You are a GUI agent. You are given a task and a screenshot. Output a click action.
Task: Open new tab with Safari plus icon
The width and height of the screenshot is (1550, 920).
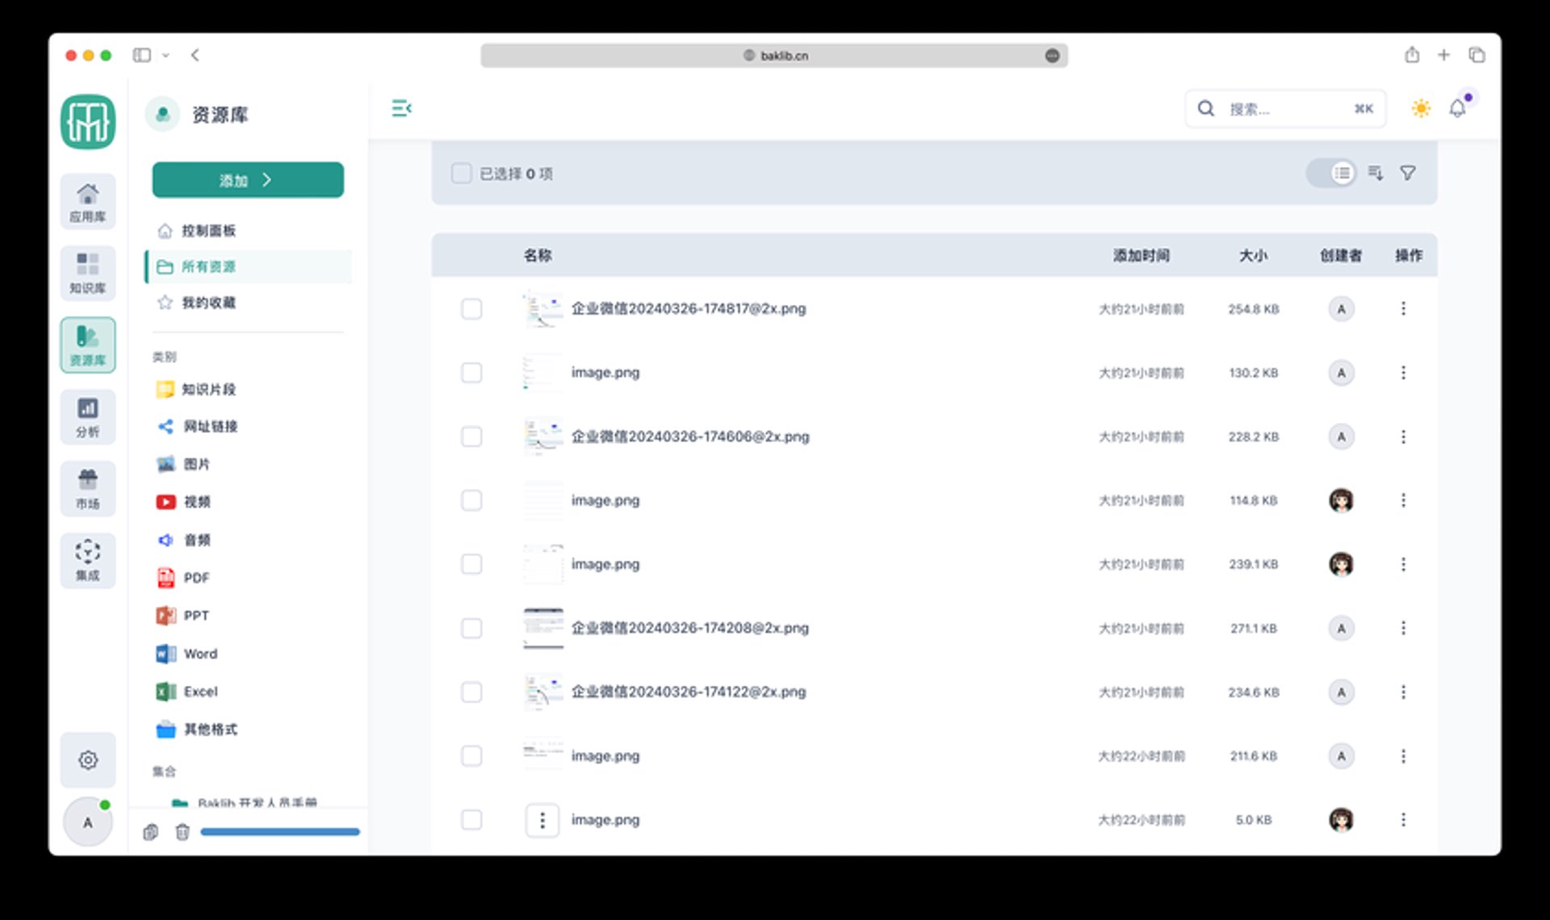click(1443, 55)
